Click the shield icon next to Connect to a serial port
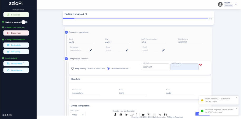This screenshot has height=119, width=241. point(3,28)
